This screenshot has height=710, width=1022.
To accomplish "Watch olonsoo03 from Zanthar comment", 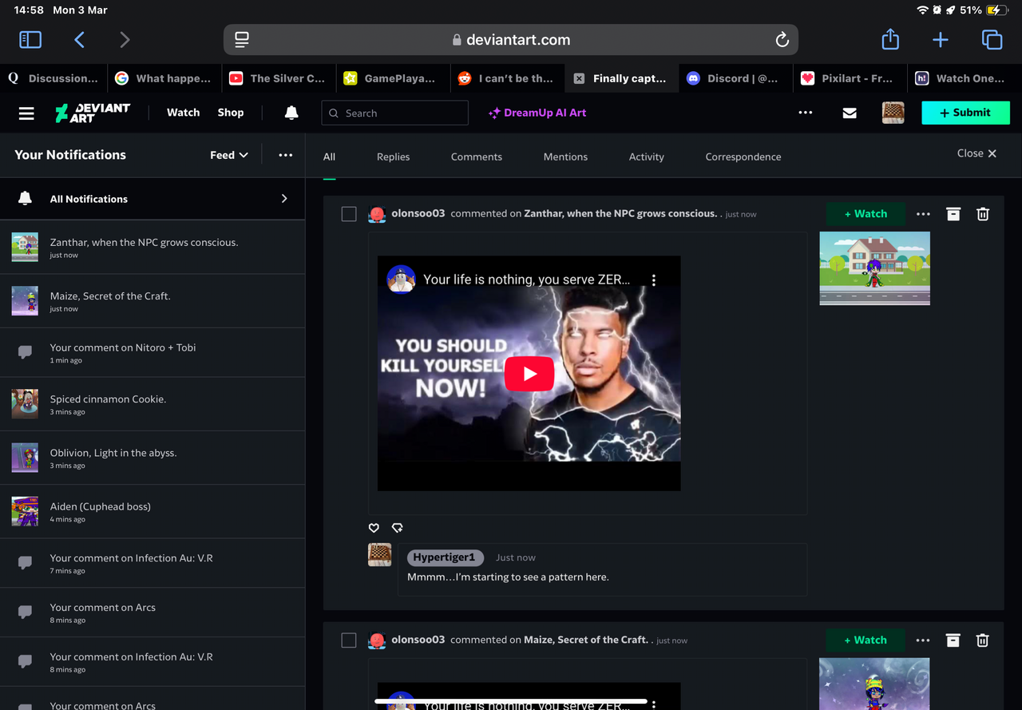I will coord(866,214).
